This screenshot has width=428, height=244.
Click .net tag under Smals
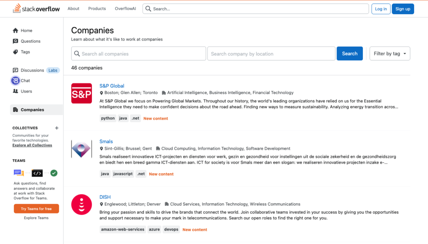[141, 174]
